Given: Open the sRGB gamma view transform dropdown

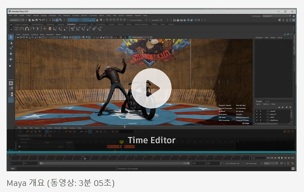Looking at the screenshot, I should coord(142,37).
